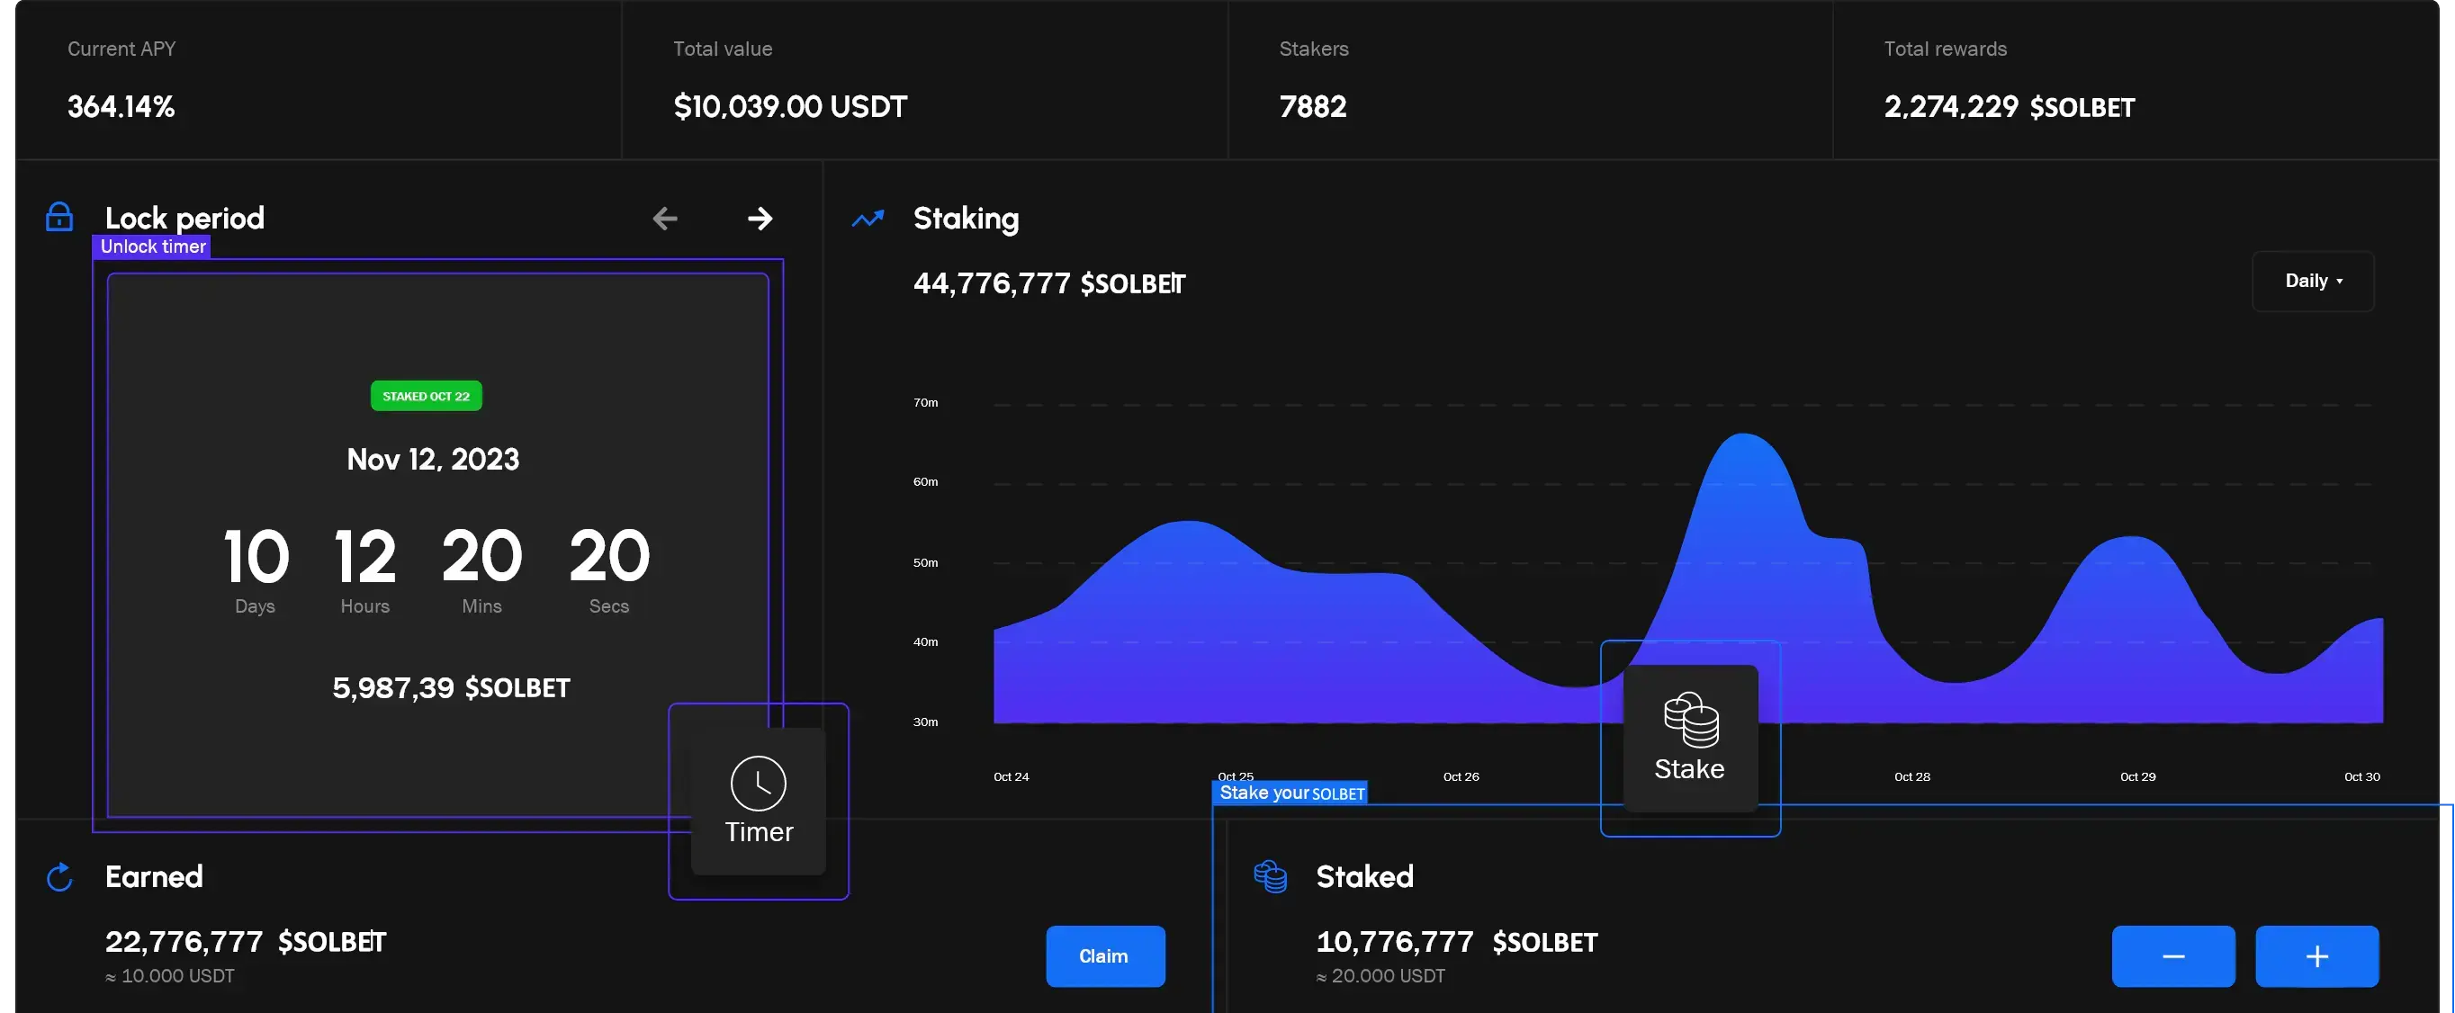Go to next lock period with right arrow
This screenshot has width=2455, height=1013.
(760, 219)
